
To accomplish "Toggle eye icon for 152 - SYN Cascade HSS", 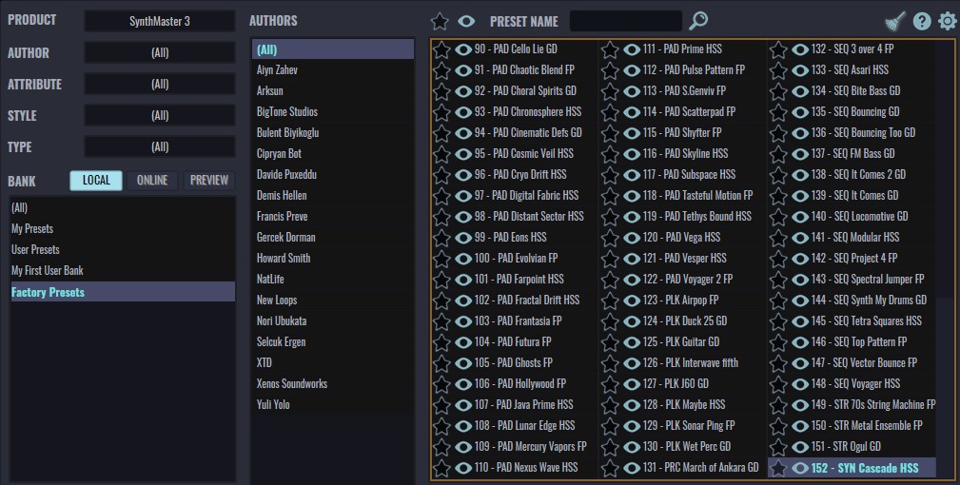I will 800,469.
